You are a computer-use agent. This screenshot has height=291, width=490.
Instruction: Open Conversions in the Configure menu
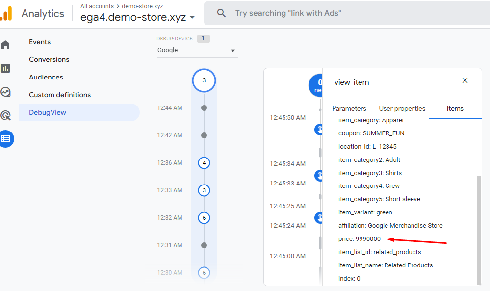[x=49, y=59]
